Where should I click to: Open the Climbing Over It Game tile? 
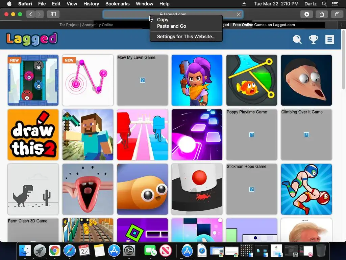tap(306, 135)
